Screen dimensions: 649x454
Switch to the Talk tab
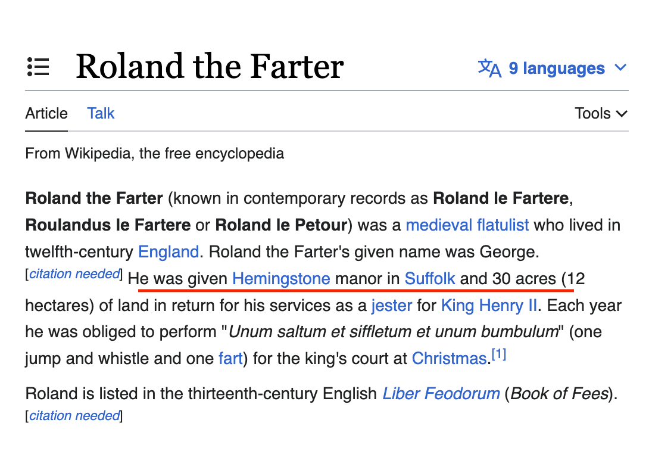tap(100, 113)
